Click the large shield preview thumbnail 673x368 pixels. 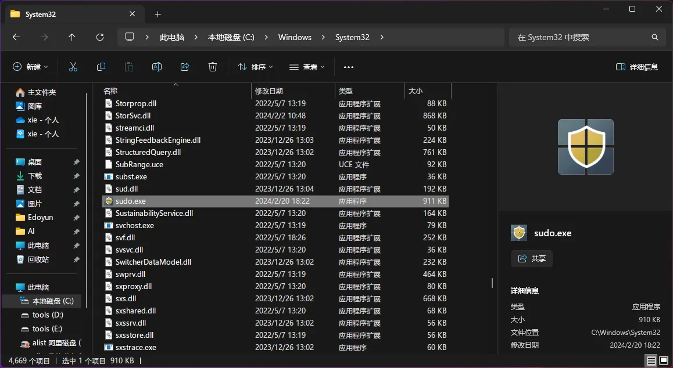(x=585, y=147)
